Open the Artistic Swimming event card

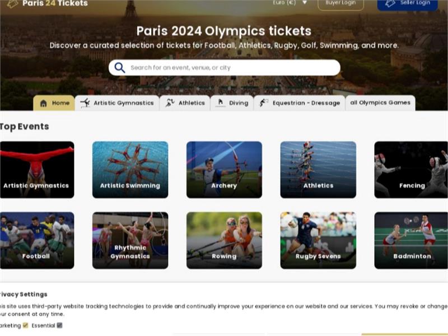tap(130, 170)
